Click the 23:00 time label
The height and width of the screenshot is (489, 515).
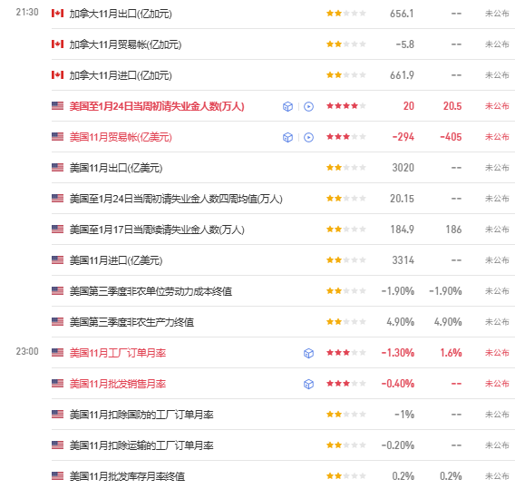[27, 352]
